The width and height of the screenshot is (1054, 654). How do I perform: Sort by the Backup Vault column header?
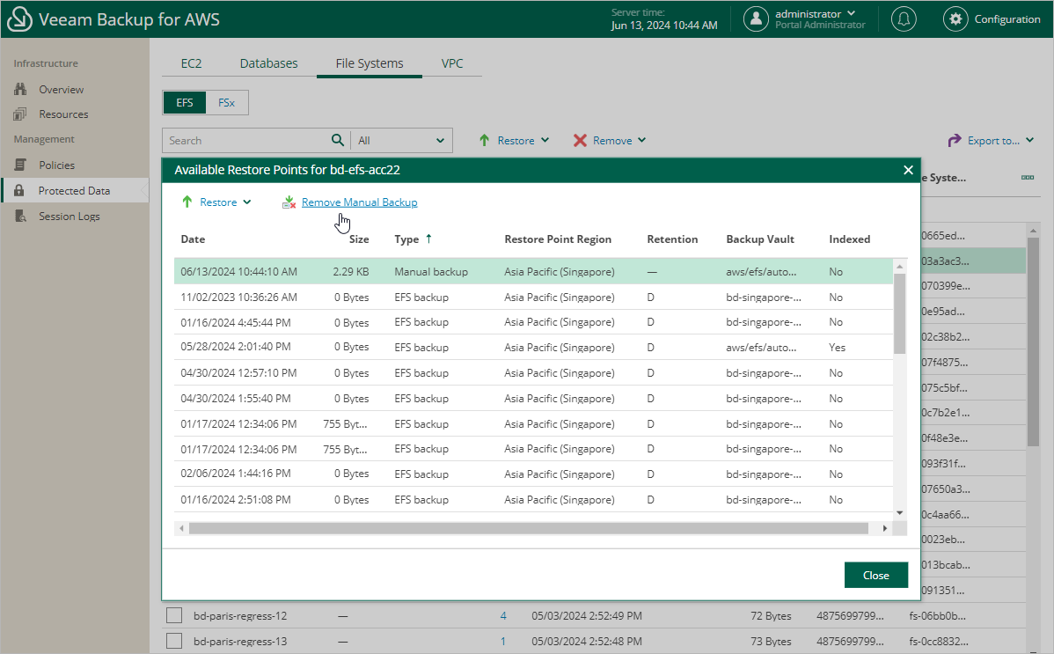[759, 239]
